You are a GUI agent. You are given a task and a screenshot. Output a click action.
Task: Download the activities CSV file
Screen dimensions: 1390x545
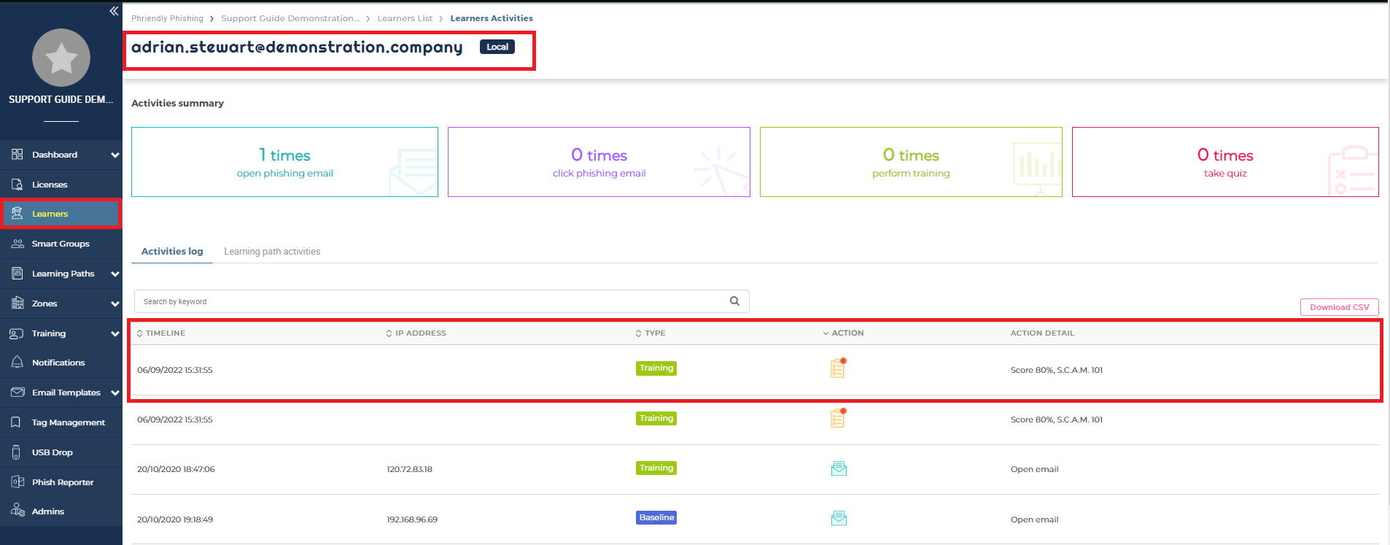click(x=1339, y=307)
